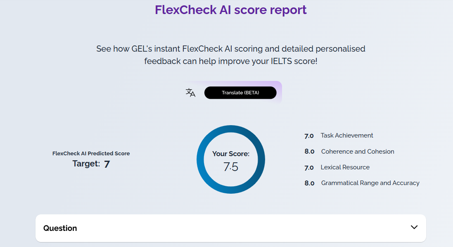Screen dimensions: 453x247
Task: Click the "Question" title text
Action: [x=60, y=228]
